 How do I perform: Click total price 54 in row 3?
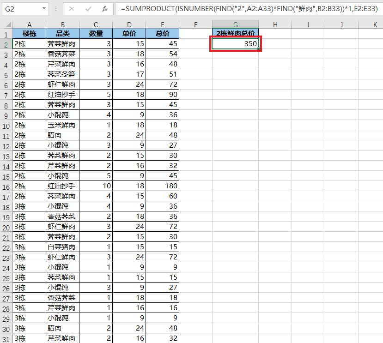point(163,54)
